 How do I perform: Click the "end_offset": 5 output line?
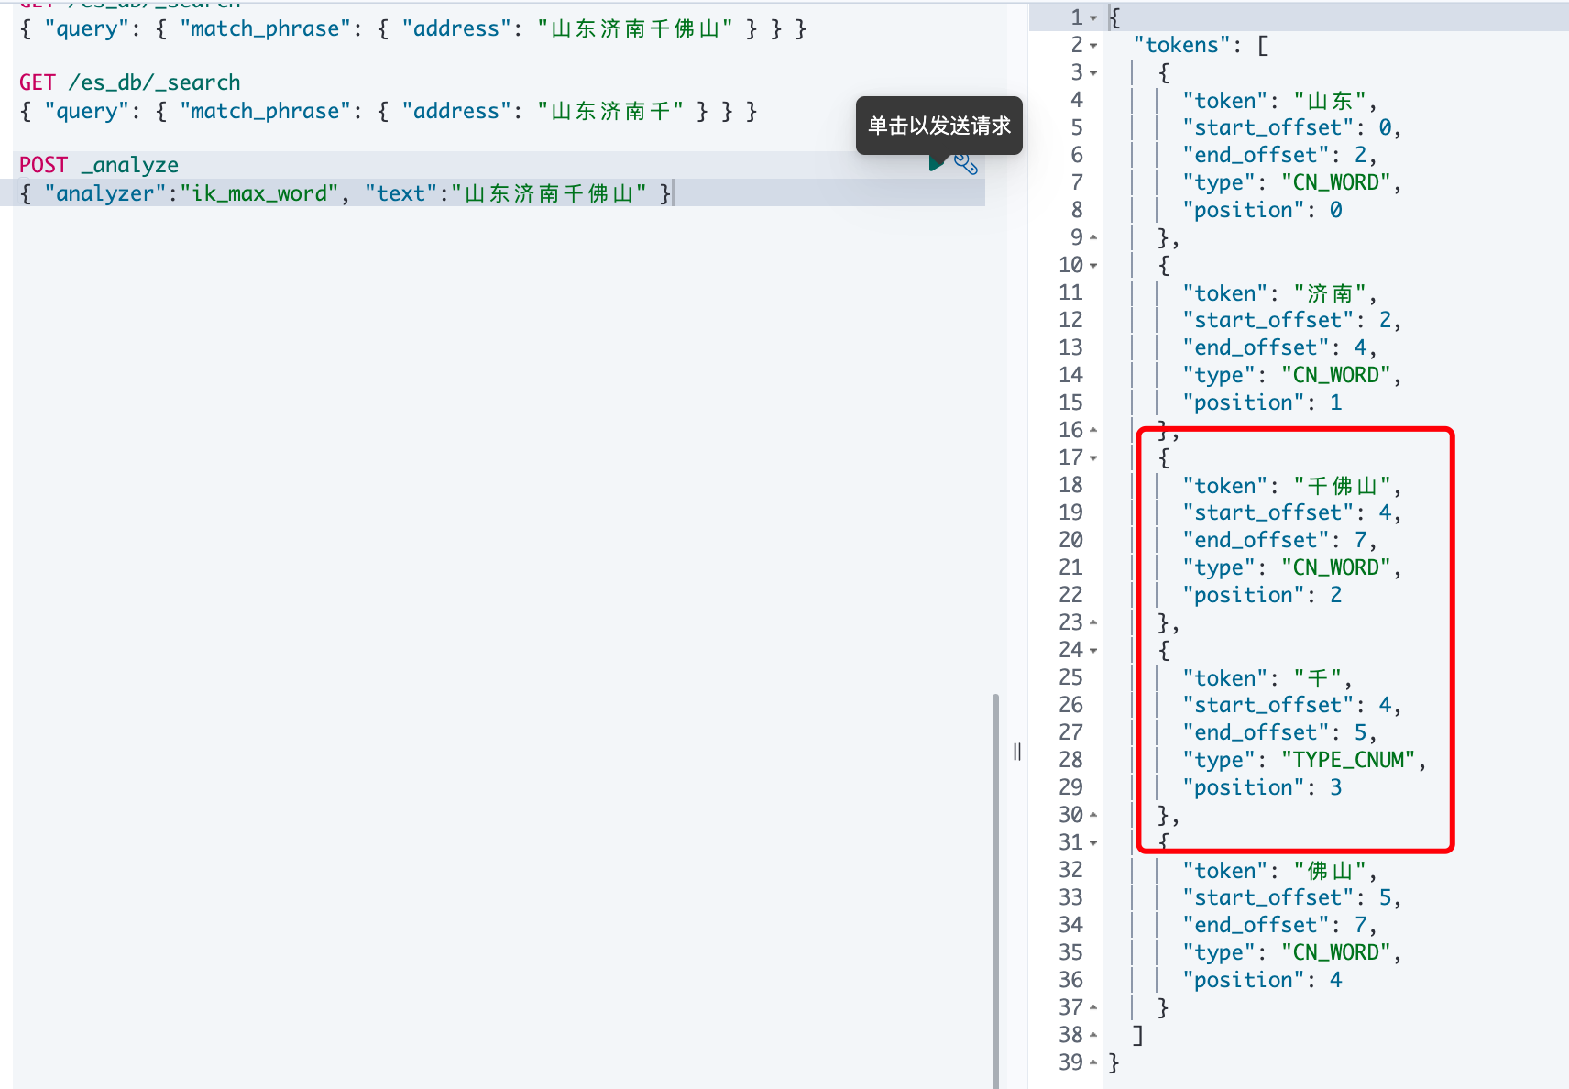(x=1279, y=732)
